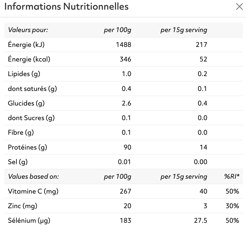Click the dont Sucres (g) label
This screenshot has width=246, height=248.
tap(31, 118)
